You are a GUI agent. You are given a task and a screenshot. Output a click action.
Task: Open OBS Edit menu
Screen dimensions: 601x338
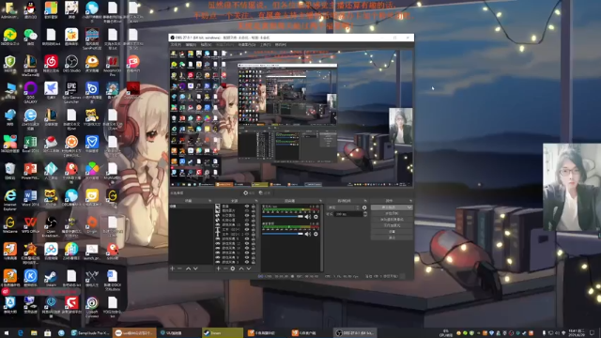pyautogui.click(x=191, y=45)
